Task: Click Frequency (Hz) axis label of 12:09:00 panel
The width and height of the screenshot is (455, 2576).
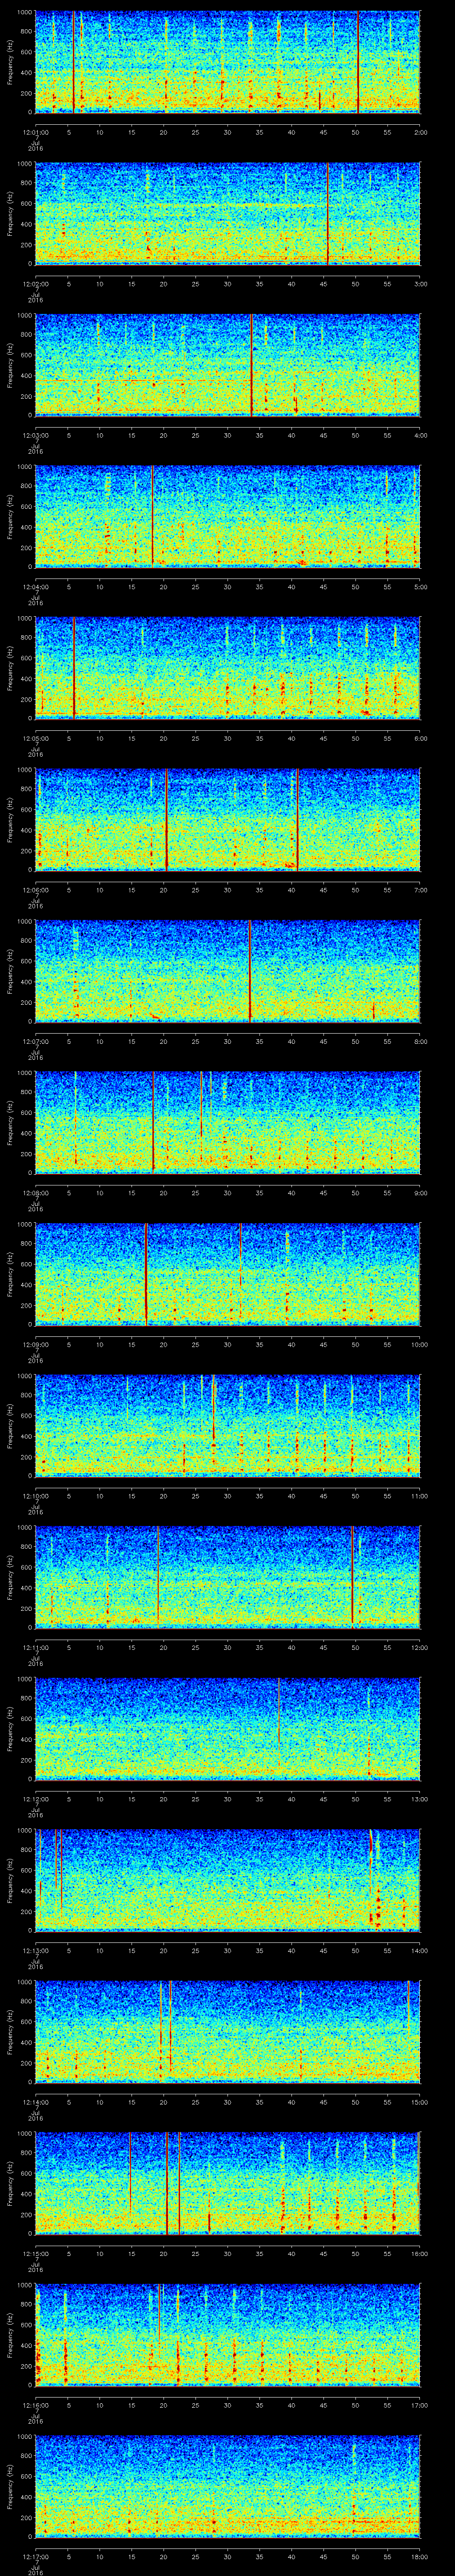Action: pos(10,1276)
